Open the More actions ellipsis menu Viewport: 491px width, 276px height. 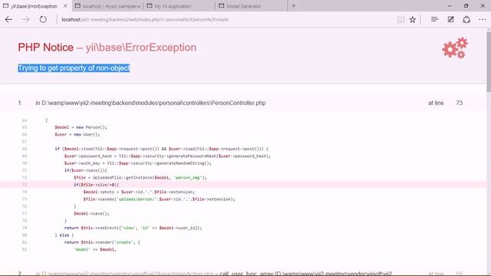(x=483, y=19)
